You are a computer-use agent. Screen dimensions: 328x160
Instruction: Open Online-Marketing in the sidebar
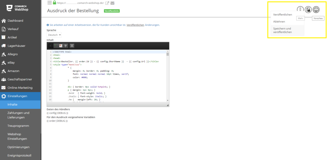point(20,88)
